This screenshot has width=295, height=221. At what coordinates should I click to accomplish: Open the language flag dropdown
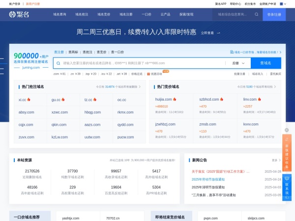click(283, 4)
